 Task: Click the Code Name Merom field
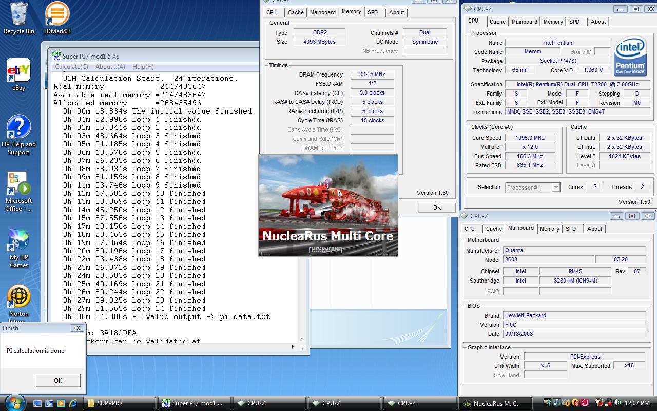(532, 52)
